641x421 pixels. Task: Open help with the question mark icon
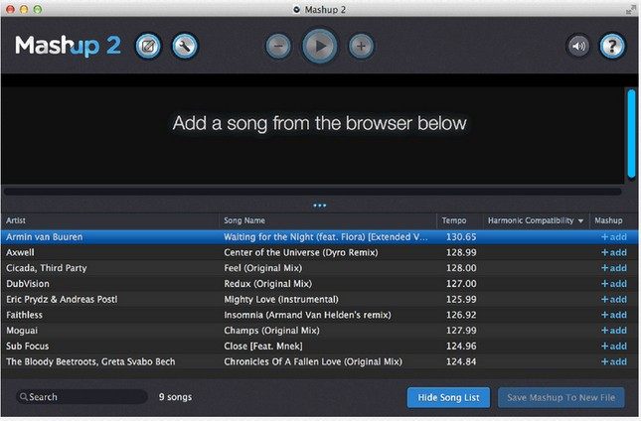click(612, 46)
